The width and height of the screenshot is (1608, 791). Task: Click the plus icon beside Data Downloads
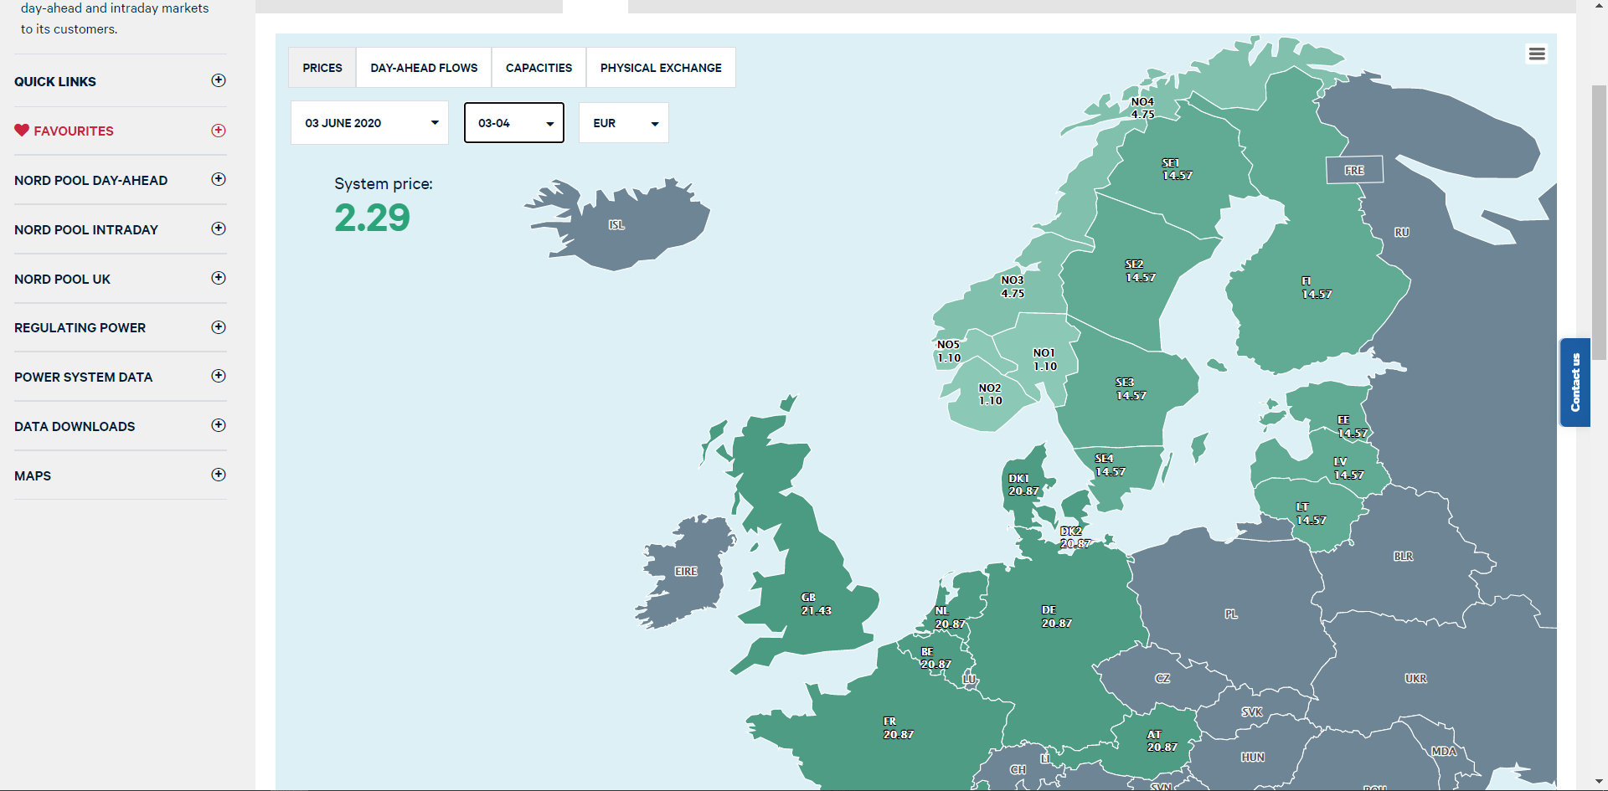pyautogui.click(x=219, y=425)
